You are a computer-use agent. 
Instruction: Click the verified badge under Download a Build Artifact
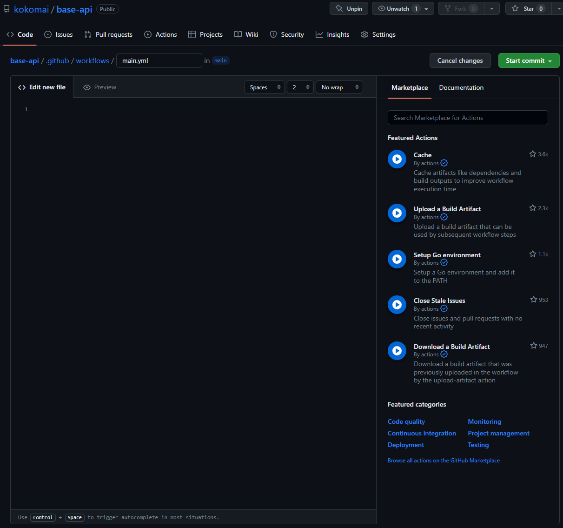[444, 354]
